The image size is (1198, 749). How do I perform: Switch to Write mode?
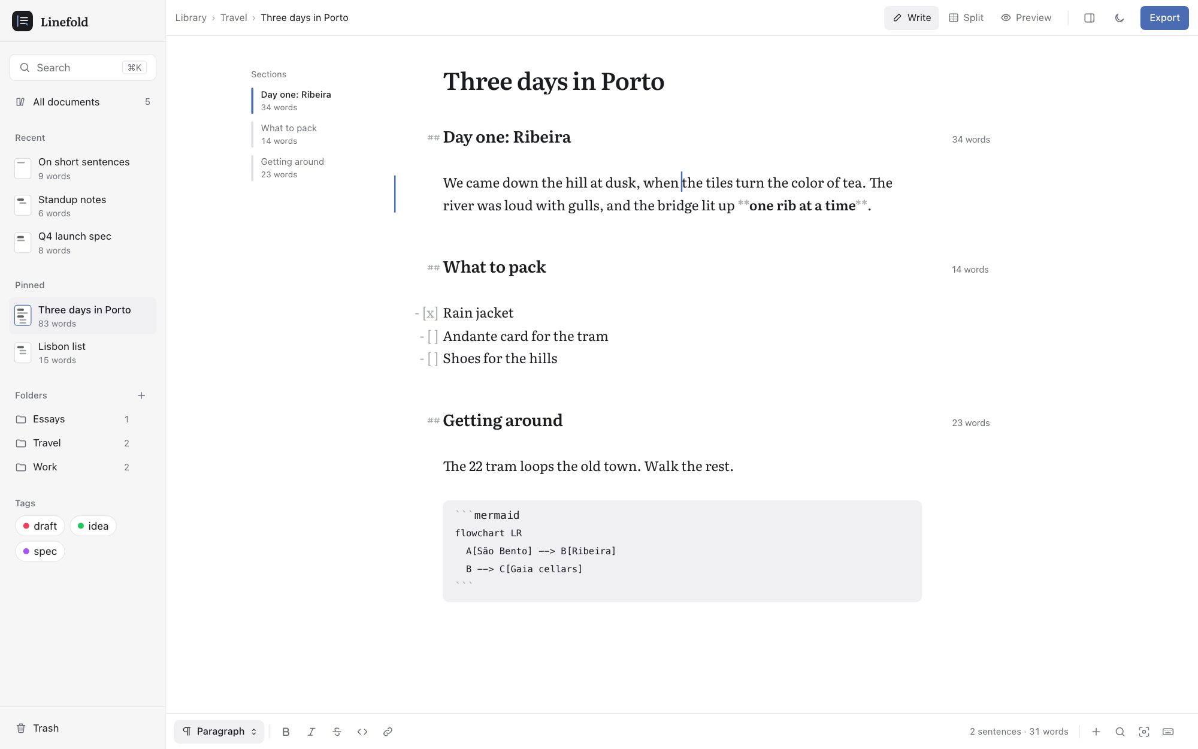tap(912, 18)
